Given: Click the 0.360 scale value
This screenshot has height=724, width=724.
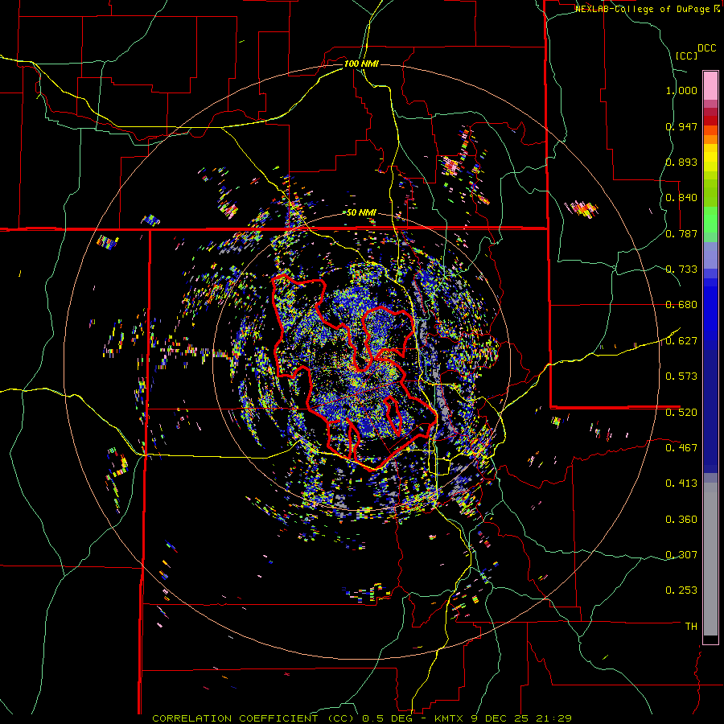Looking at the screenshot, I should tap(681, 520).
